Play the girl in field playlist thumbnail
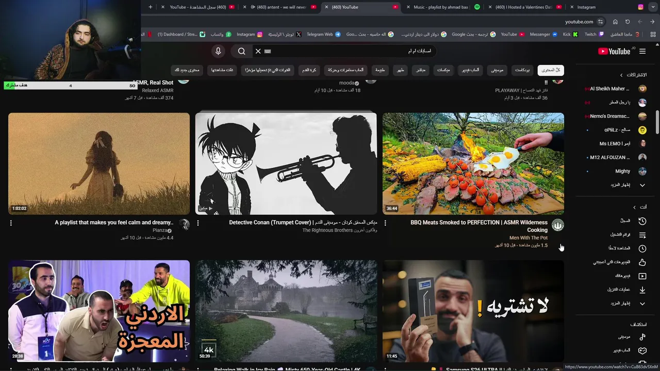Viewport: 660px width, 371px height. (99, 163)
